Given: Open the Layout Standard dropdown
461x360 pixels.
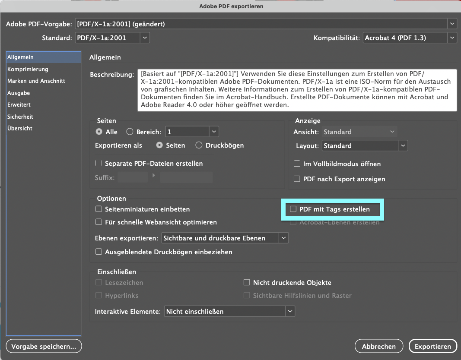Looking at the screenshot, I should 365,145.
